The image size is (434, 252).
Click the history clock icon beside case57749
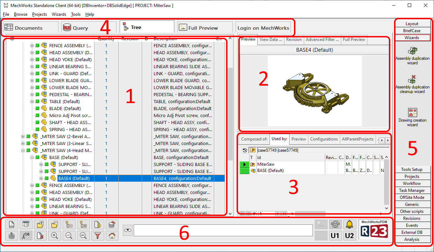point(245,150)
